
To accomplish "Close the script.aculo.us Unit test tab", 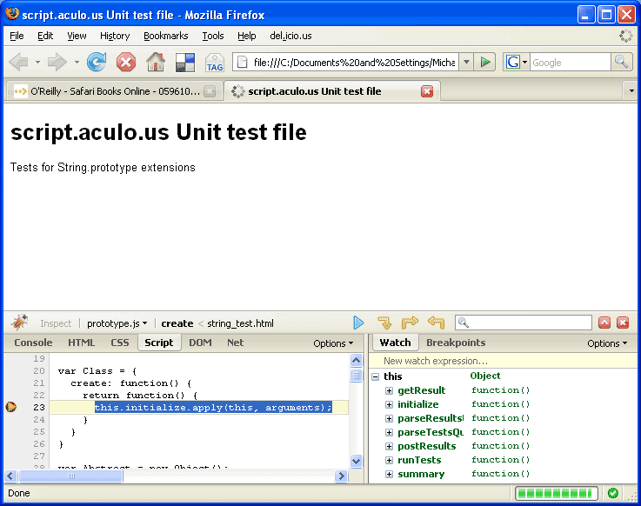I will tap(427, 91).
